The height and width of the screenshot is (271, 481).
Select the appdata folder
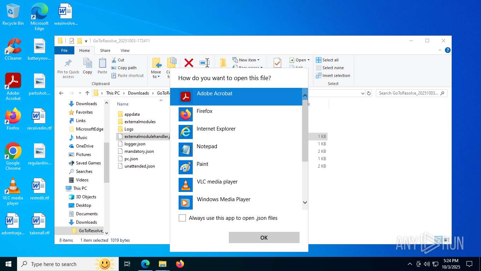132,114
